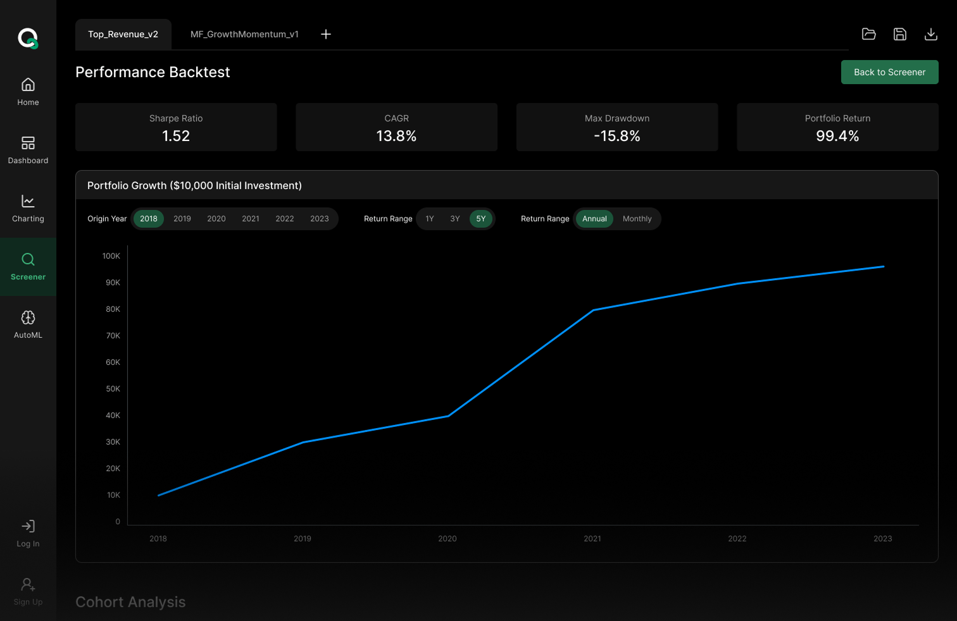This screenshot has height=621, width=957.
Task: Switch returns view to Monthly
Action: (x=637, y=218)
